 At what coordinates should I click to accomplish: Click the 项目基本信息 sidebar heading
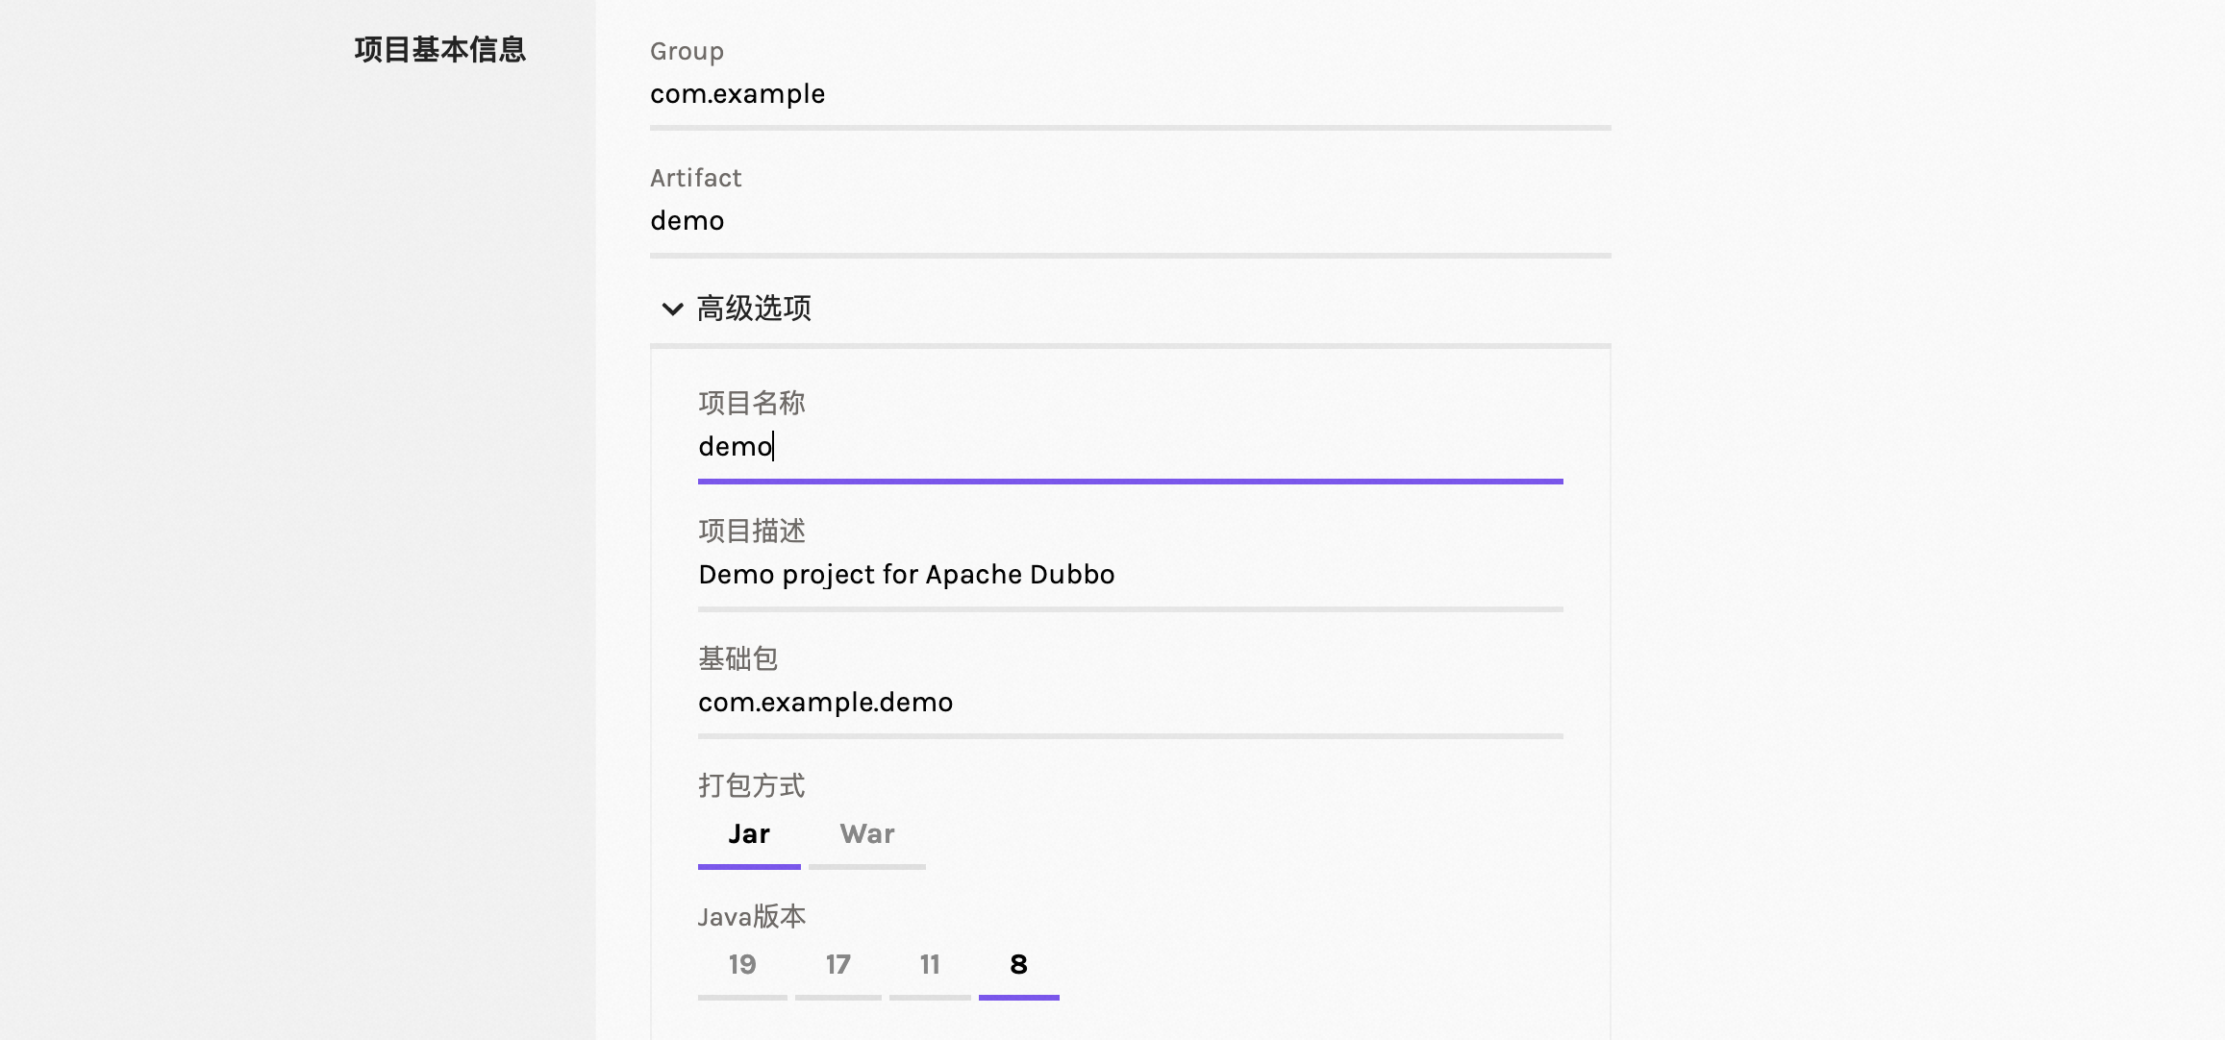click(x=438, y=50)
